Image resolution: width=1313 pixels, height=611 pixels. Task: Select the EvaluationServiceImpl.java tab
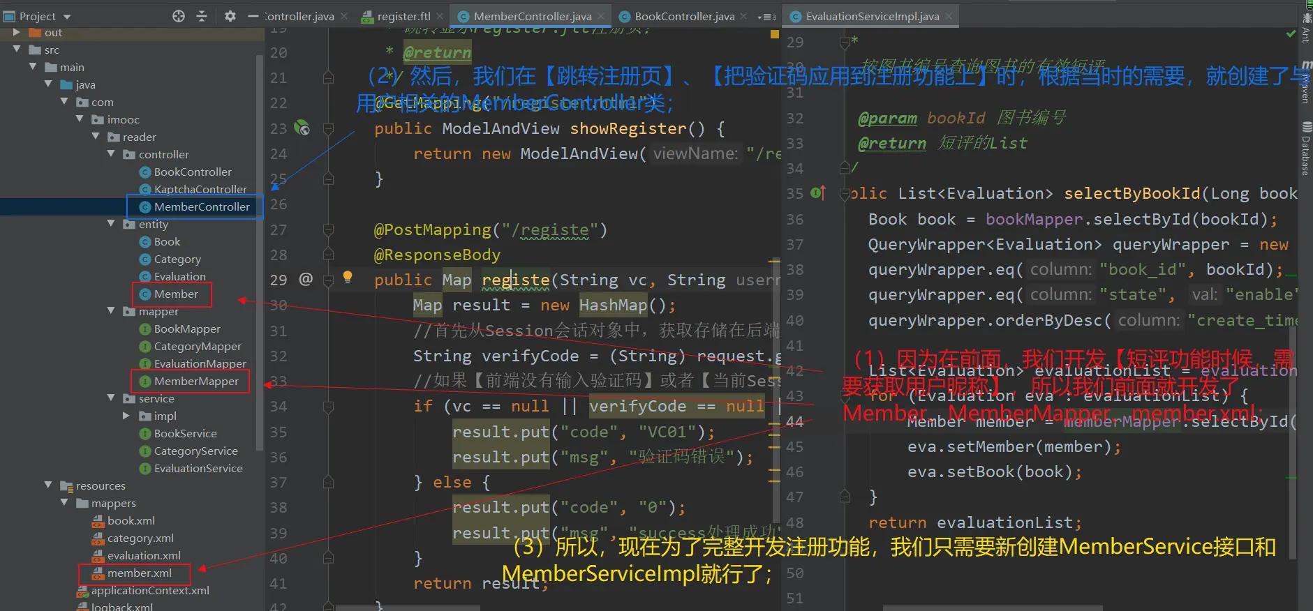point(872,17)
